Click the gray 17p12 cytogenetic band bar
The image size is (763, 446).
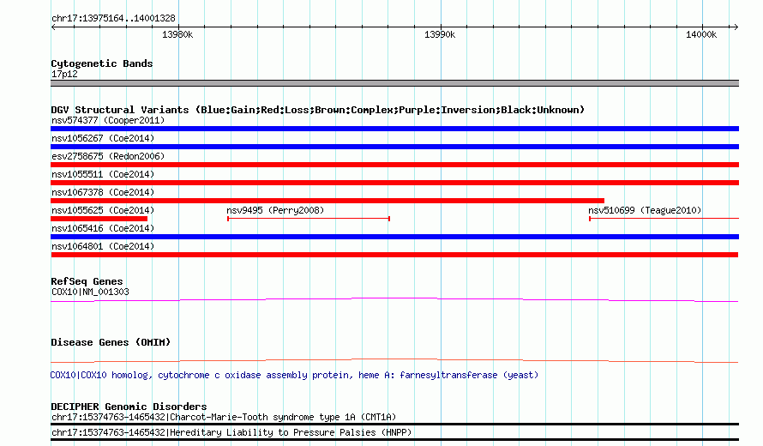tap(394, 83)
